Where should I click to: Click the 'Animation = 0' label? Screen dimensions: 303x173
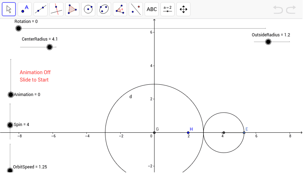[27, 94]
